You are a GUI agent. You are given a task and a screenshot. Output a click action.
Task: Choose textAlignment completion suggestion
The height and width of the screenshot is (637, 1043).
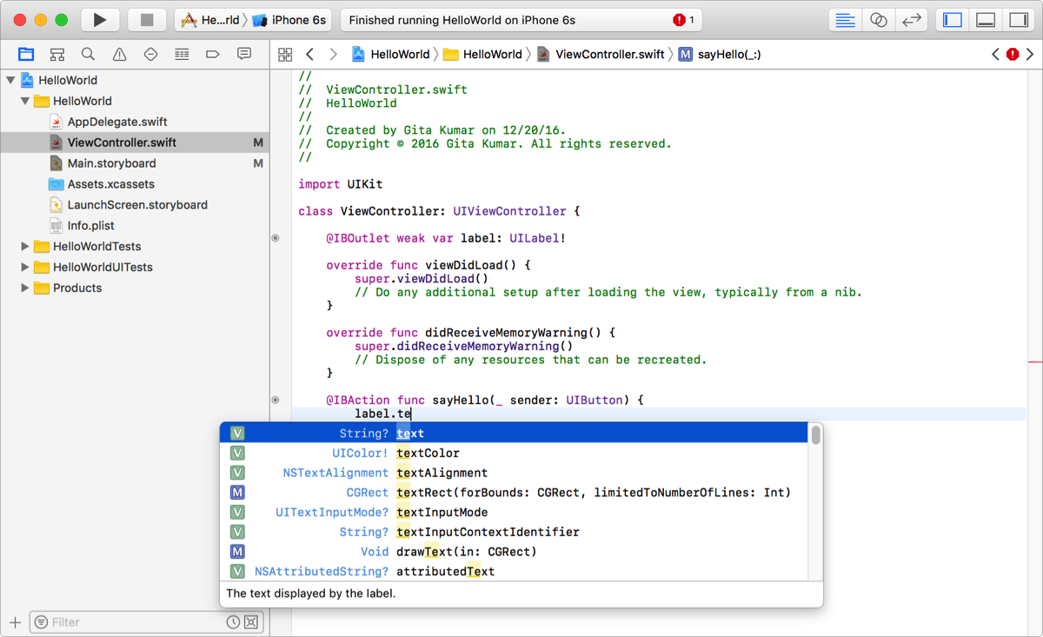pos(442,473)
